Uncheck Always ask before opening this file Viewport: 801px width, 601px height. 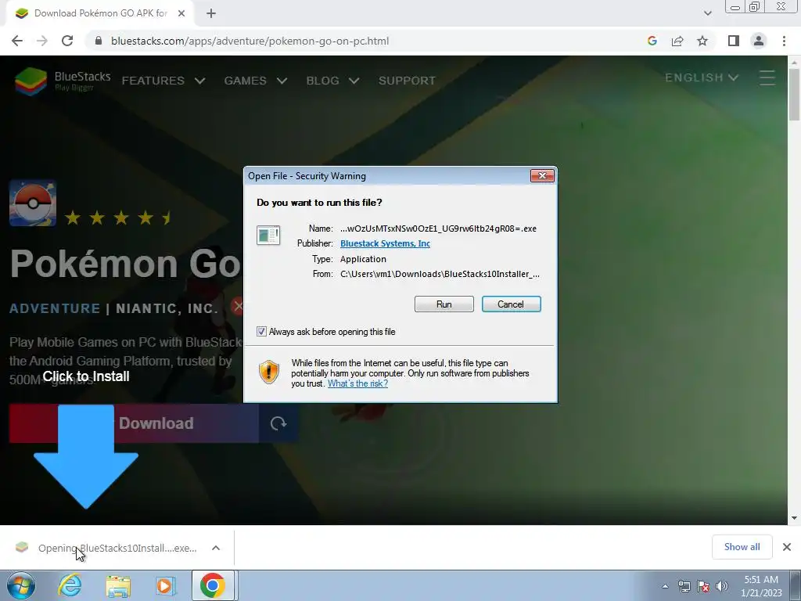[x=261, y=332]
